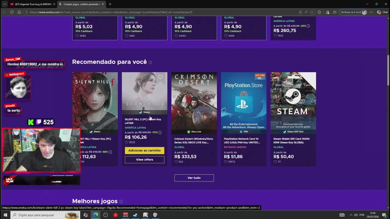Viewport: 390px width, 219px height.
Task: Switch keyboard language POR indicator
Action: [362, 215]
